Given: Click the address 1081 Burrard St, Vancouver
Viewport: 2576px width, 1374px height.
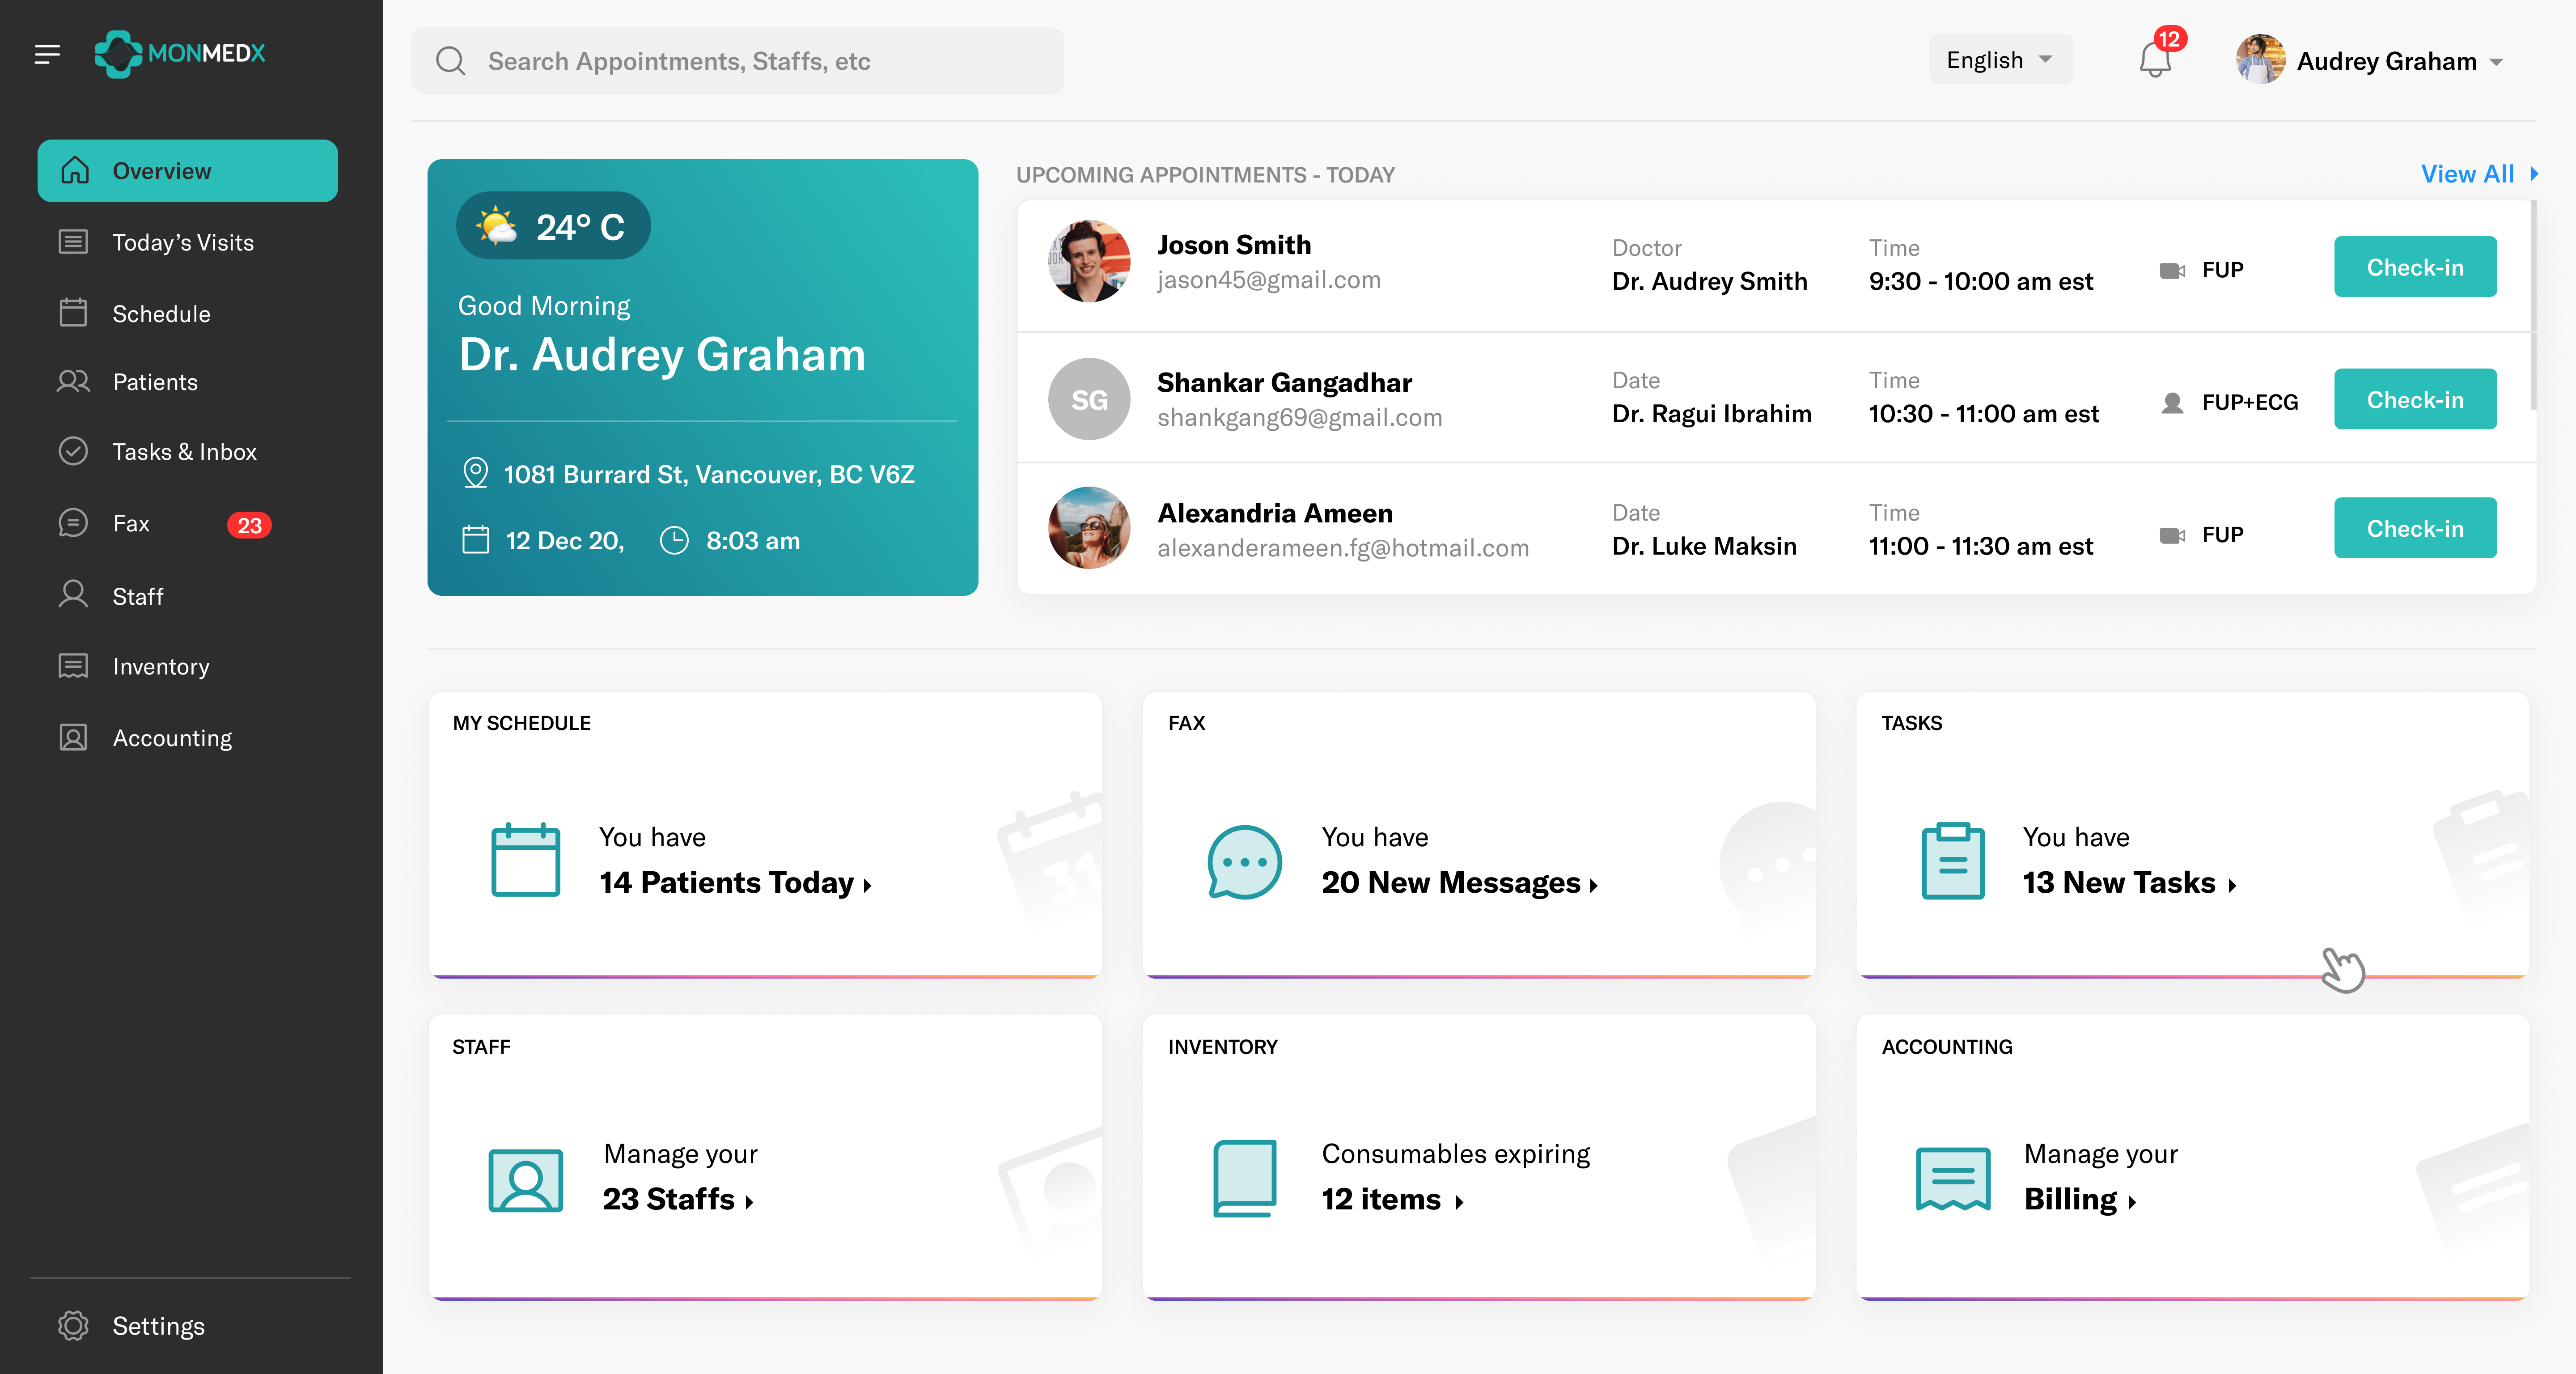Looking at the screenshot, I should pyautogui.click(x=708, y=474).
